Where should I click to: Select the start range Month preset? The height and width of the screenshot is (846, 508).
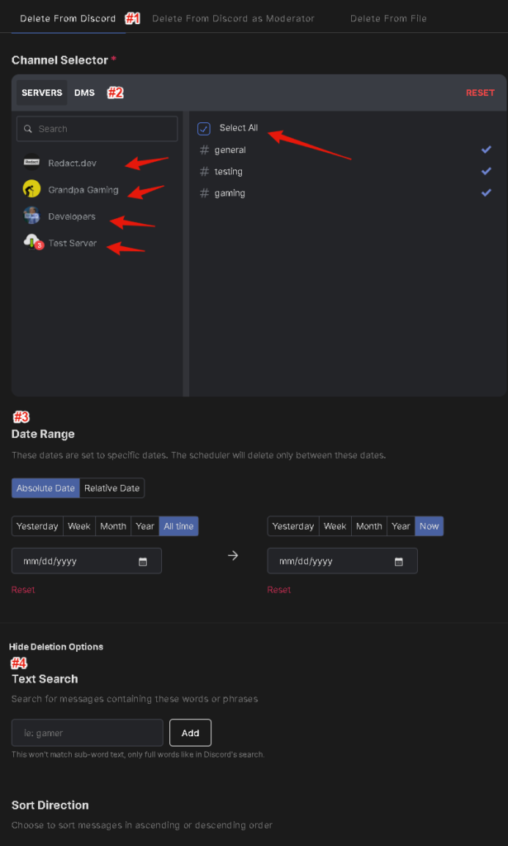113,526
